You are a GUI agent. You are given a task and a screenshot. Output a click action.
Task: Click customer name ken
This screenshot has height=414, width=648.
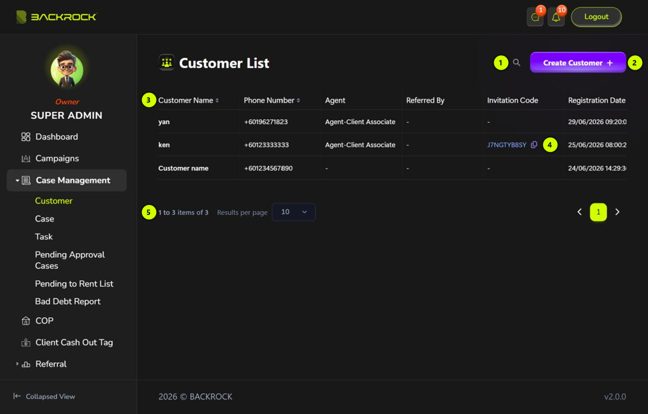click(164, 145)
